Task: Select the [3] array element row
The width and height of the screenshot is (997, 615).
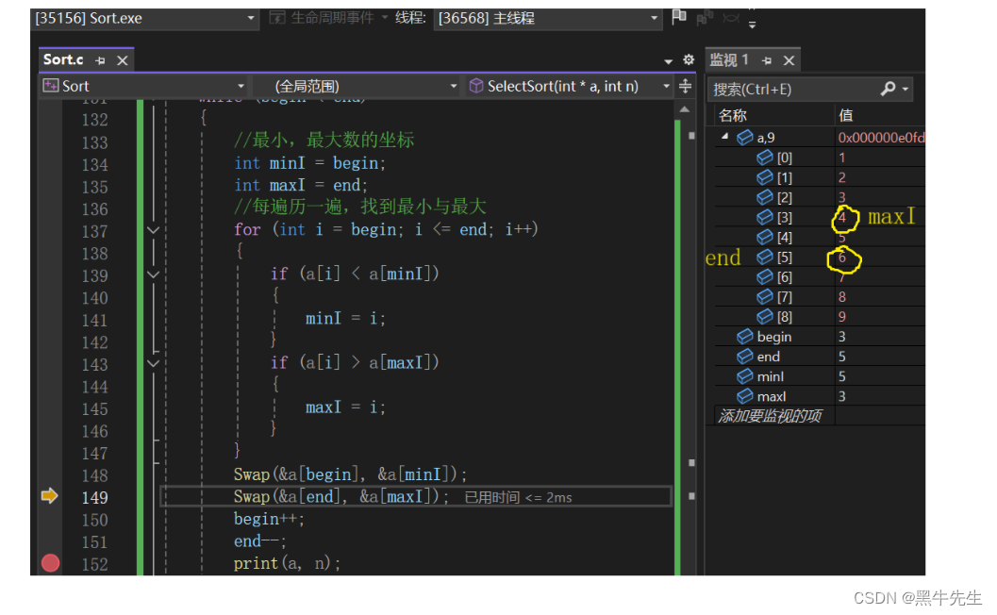Action: point(820,217)
